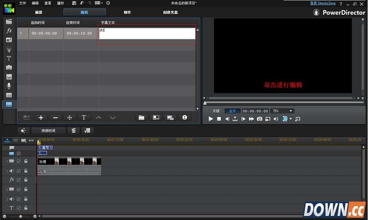
Task: Click the timeline zoom slider handle
Action: (21, 216)
